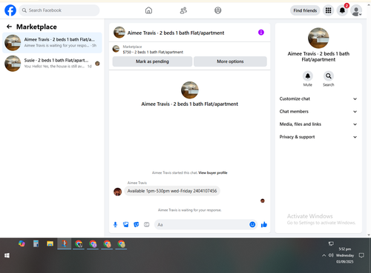Select the Aimee Travis conversation in list
Screen dimensions: 371x273
pyautogui.click(x=52, y=43)
